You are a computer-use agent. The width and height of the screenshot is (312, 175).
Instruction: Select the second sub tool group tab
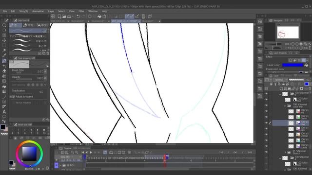pyautogui.click(x=29, y=25)
